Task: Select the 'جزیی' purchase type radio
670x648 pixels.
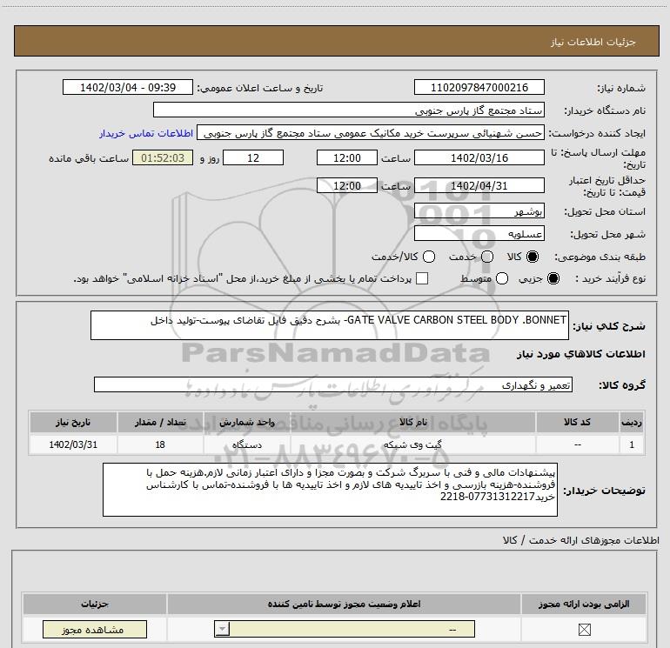Action: point(553,278)
